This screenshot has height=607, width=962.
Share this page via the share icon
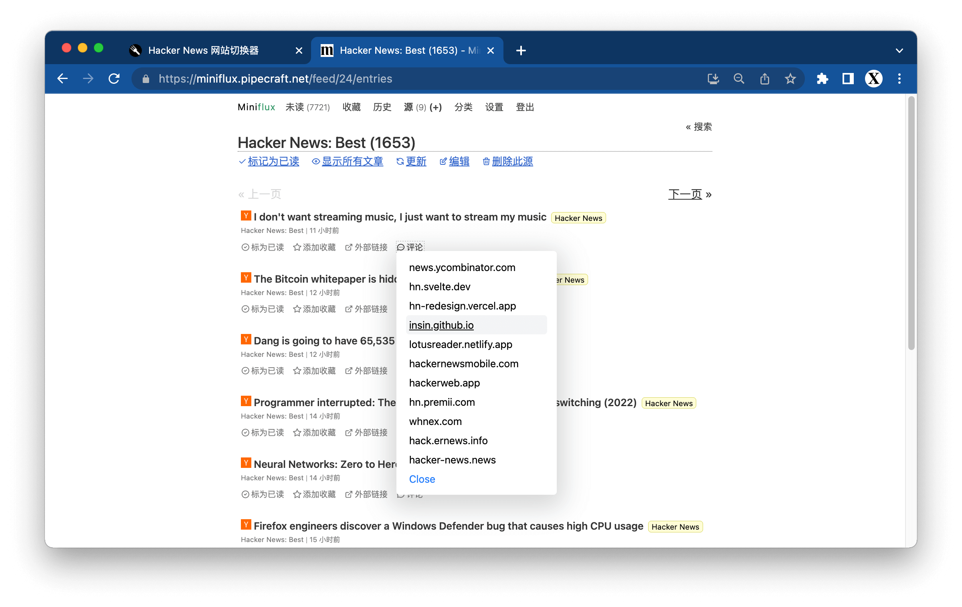764,79
